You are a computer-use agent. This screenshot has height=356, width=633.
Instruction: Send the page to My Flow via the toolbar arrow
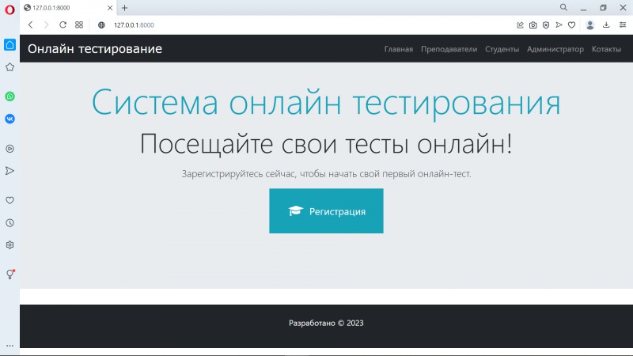point(559,25)
